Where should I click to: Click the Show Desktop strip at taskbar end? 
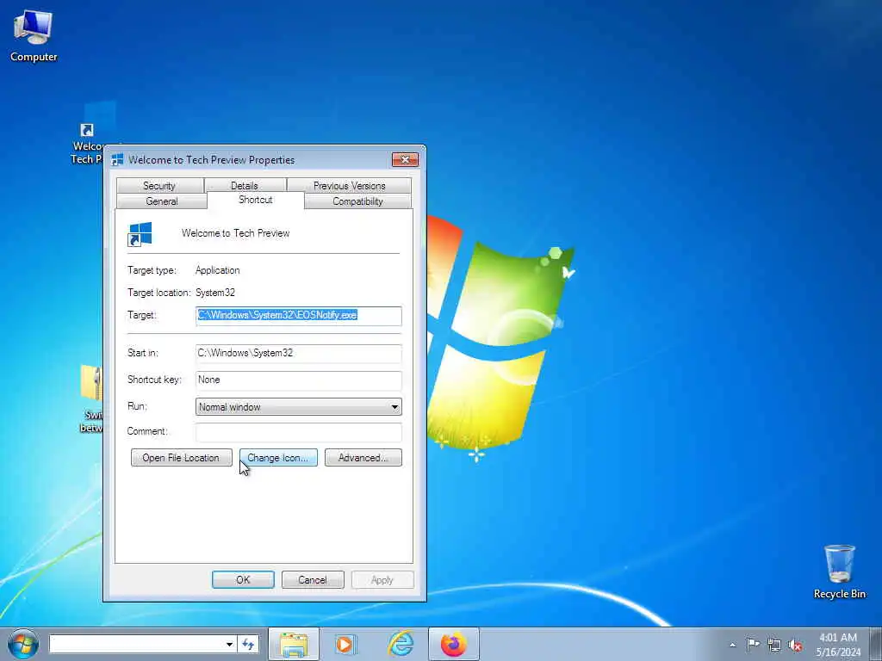click(876, 644)
